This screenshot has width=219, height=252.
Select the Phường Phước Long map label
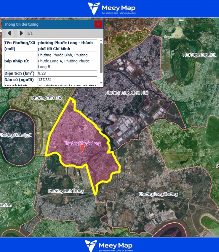83,143
